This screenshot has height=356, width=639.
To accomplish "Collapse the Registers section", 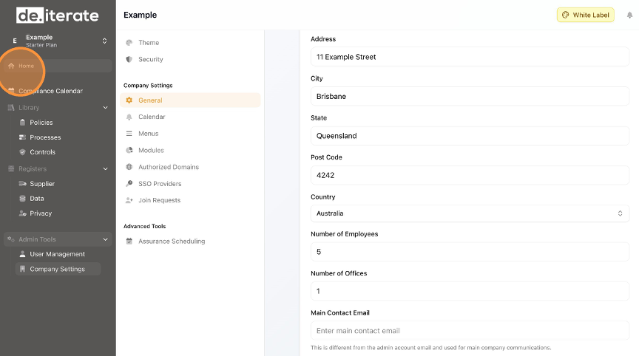I will pos(105,169).
